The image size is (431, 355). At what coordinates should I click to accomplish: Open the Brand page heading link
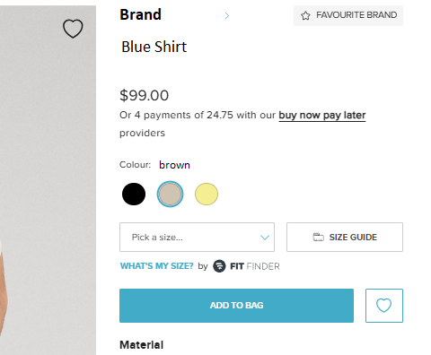pyautogui.click(x=140, y=14)
